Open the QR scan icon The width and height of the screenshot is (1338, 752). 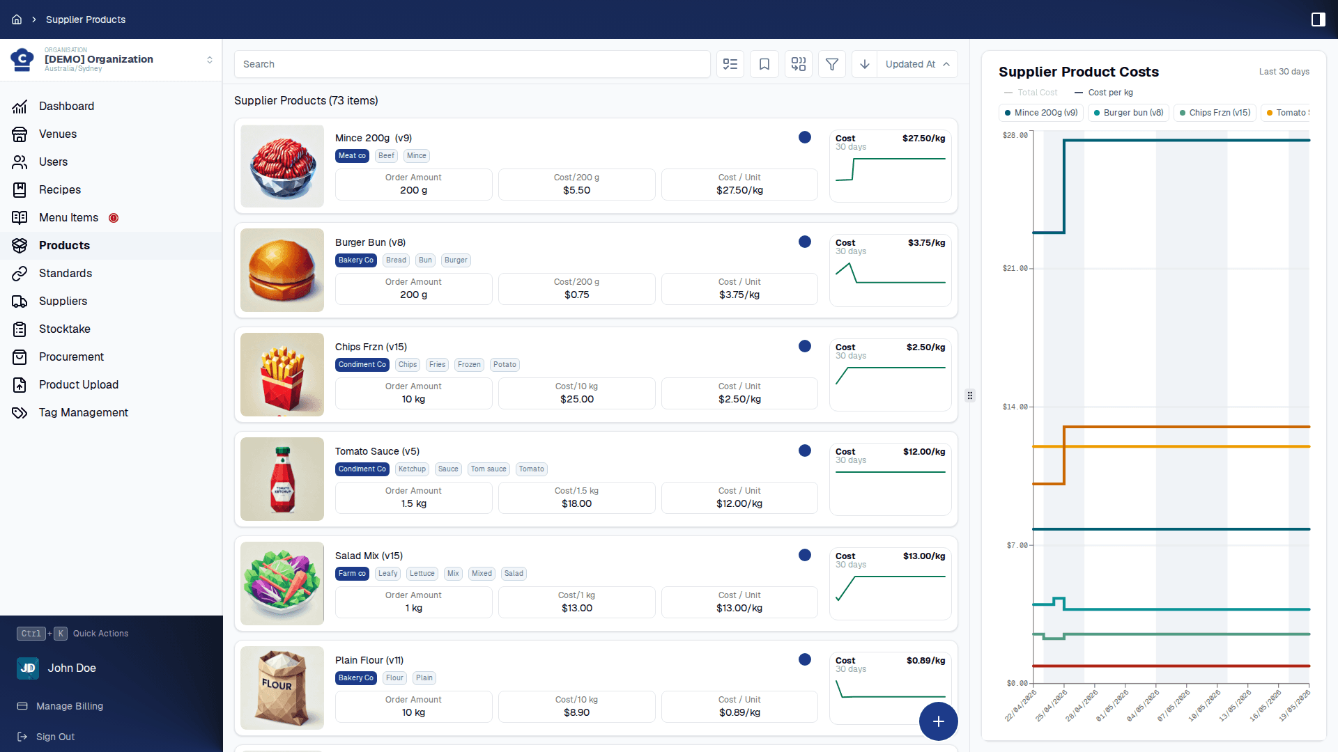(x=799, y=64)
